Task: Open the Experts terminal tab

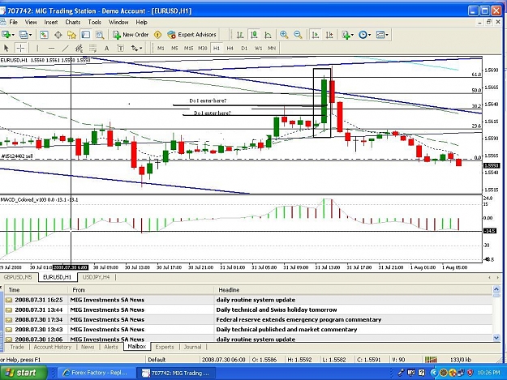Action: point(165,347)
